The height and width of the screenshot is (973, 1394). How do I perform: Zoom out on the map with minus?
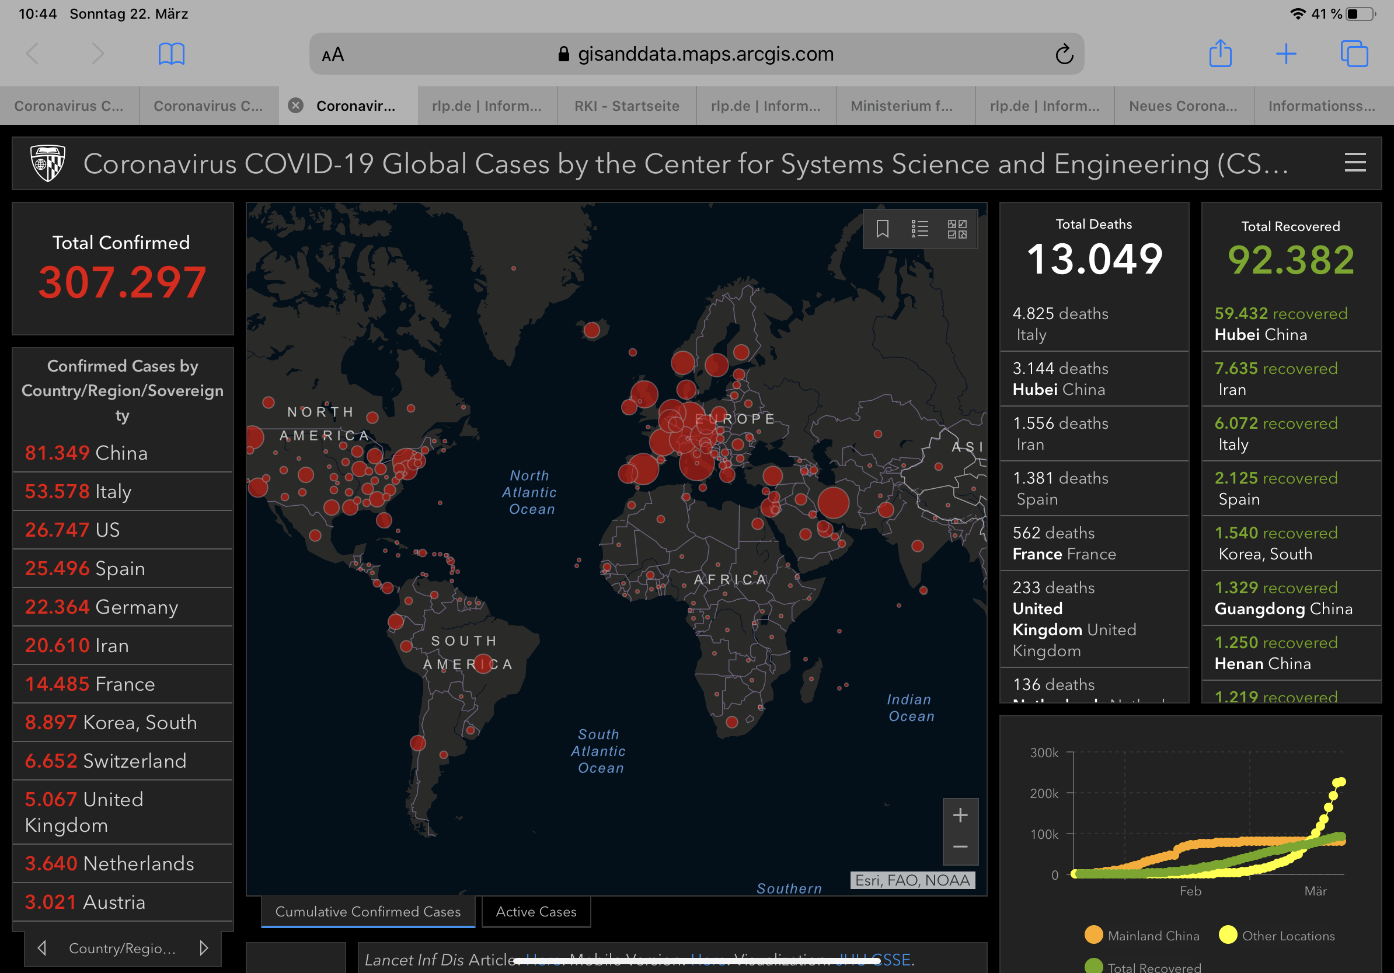click(x=960, y=848)
